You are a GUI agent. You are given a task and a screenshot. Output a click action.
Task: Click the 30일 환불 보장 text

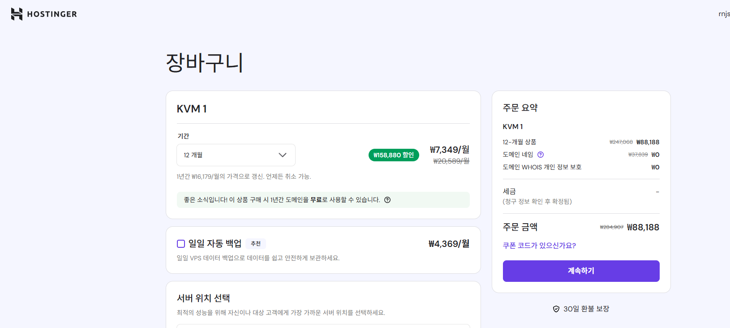pyautogui.click(x=586, y=309)
